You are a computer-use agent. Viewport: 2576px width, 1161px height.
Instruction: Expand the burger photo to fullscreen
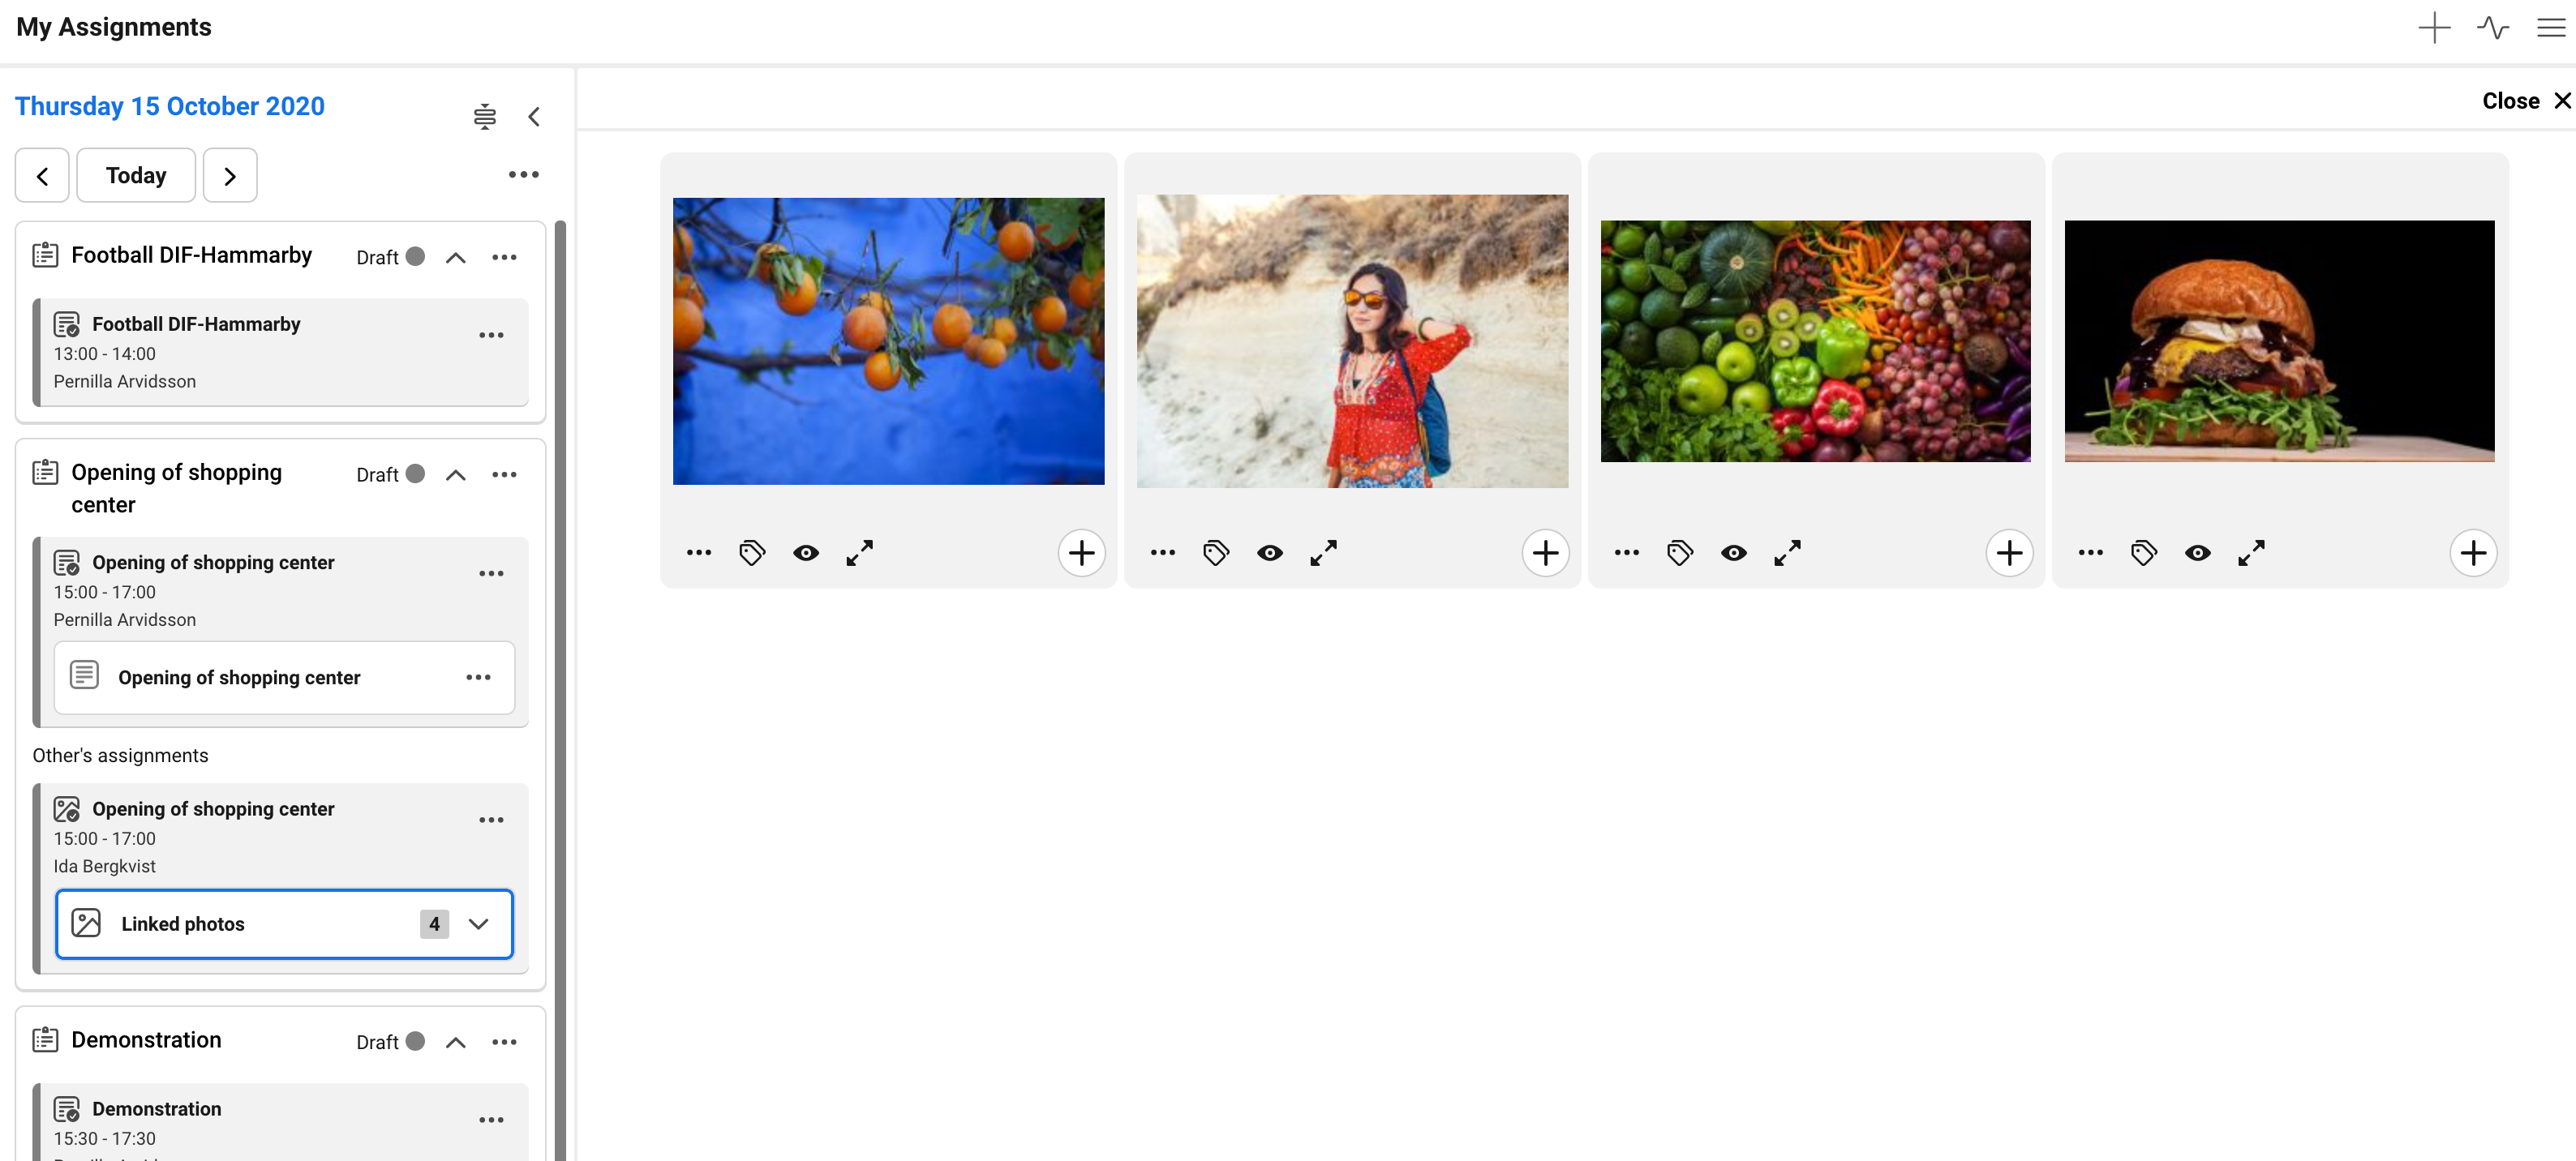tap(2251, 553)
